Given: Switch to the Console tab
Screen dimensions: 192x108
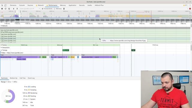Looking at the screenshot, I should [x=22, y=5].
